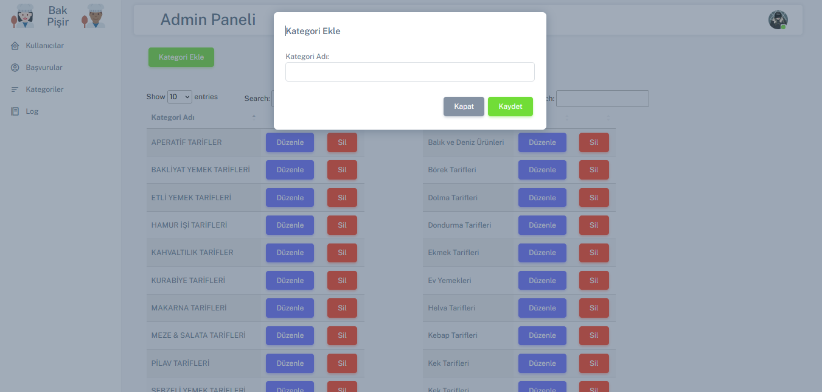Close the dialog using Kapat
822x392 pixels.
click(464, 106)
